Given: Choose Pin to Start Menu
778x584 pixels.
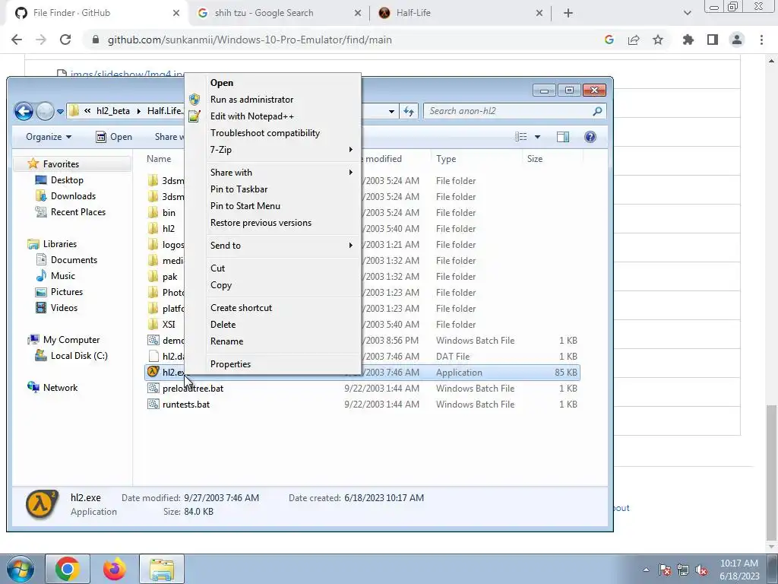Looking at the screenshot, I should (x=272, y=206).
